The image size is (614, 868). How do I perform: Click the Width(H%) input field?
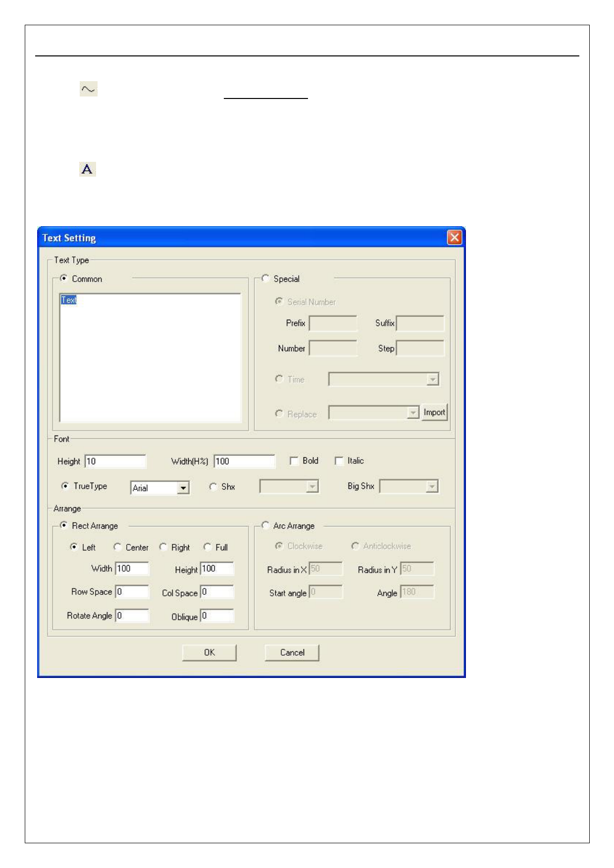coord(244,461)
